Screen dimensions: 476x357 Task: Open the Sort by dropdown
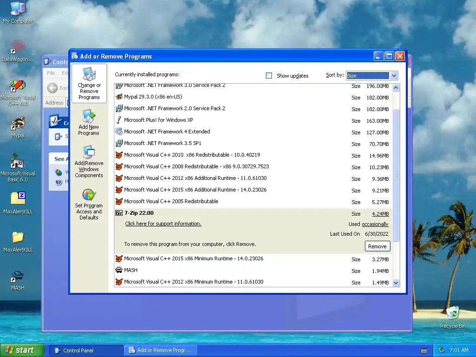click(x=394, y=76)
